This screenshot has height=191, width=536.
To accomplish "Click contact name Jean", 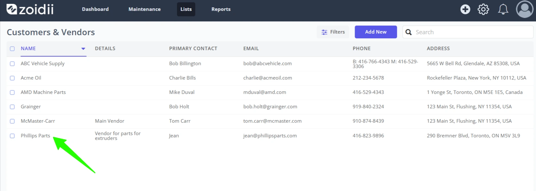I will [174, 136].
